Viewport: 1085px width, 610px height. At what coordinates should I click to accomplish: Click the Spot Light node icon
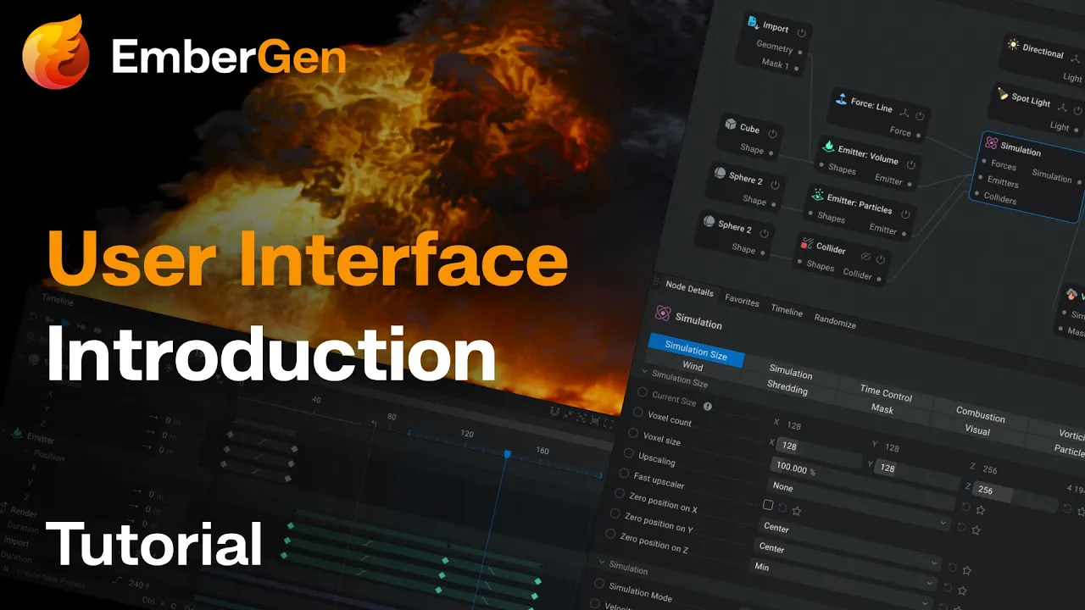coord(1002,94)
